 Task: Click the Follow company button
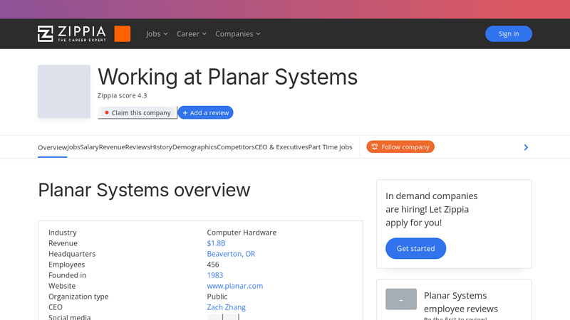tap(400, 147)
